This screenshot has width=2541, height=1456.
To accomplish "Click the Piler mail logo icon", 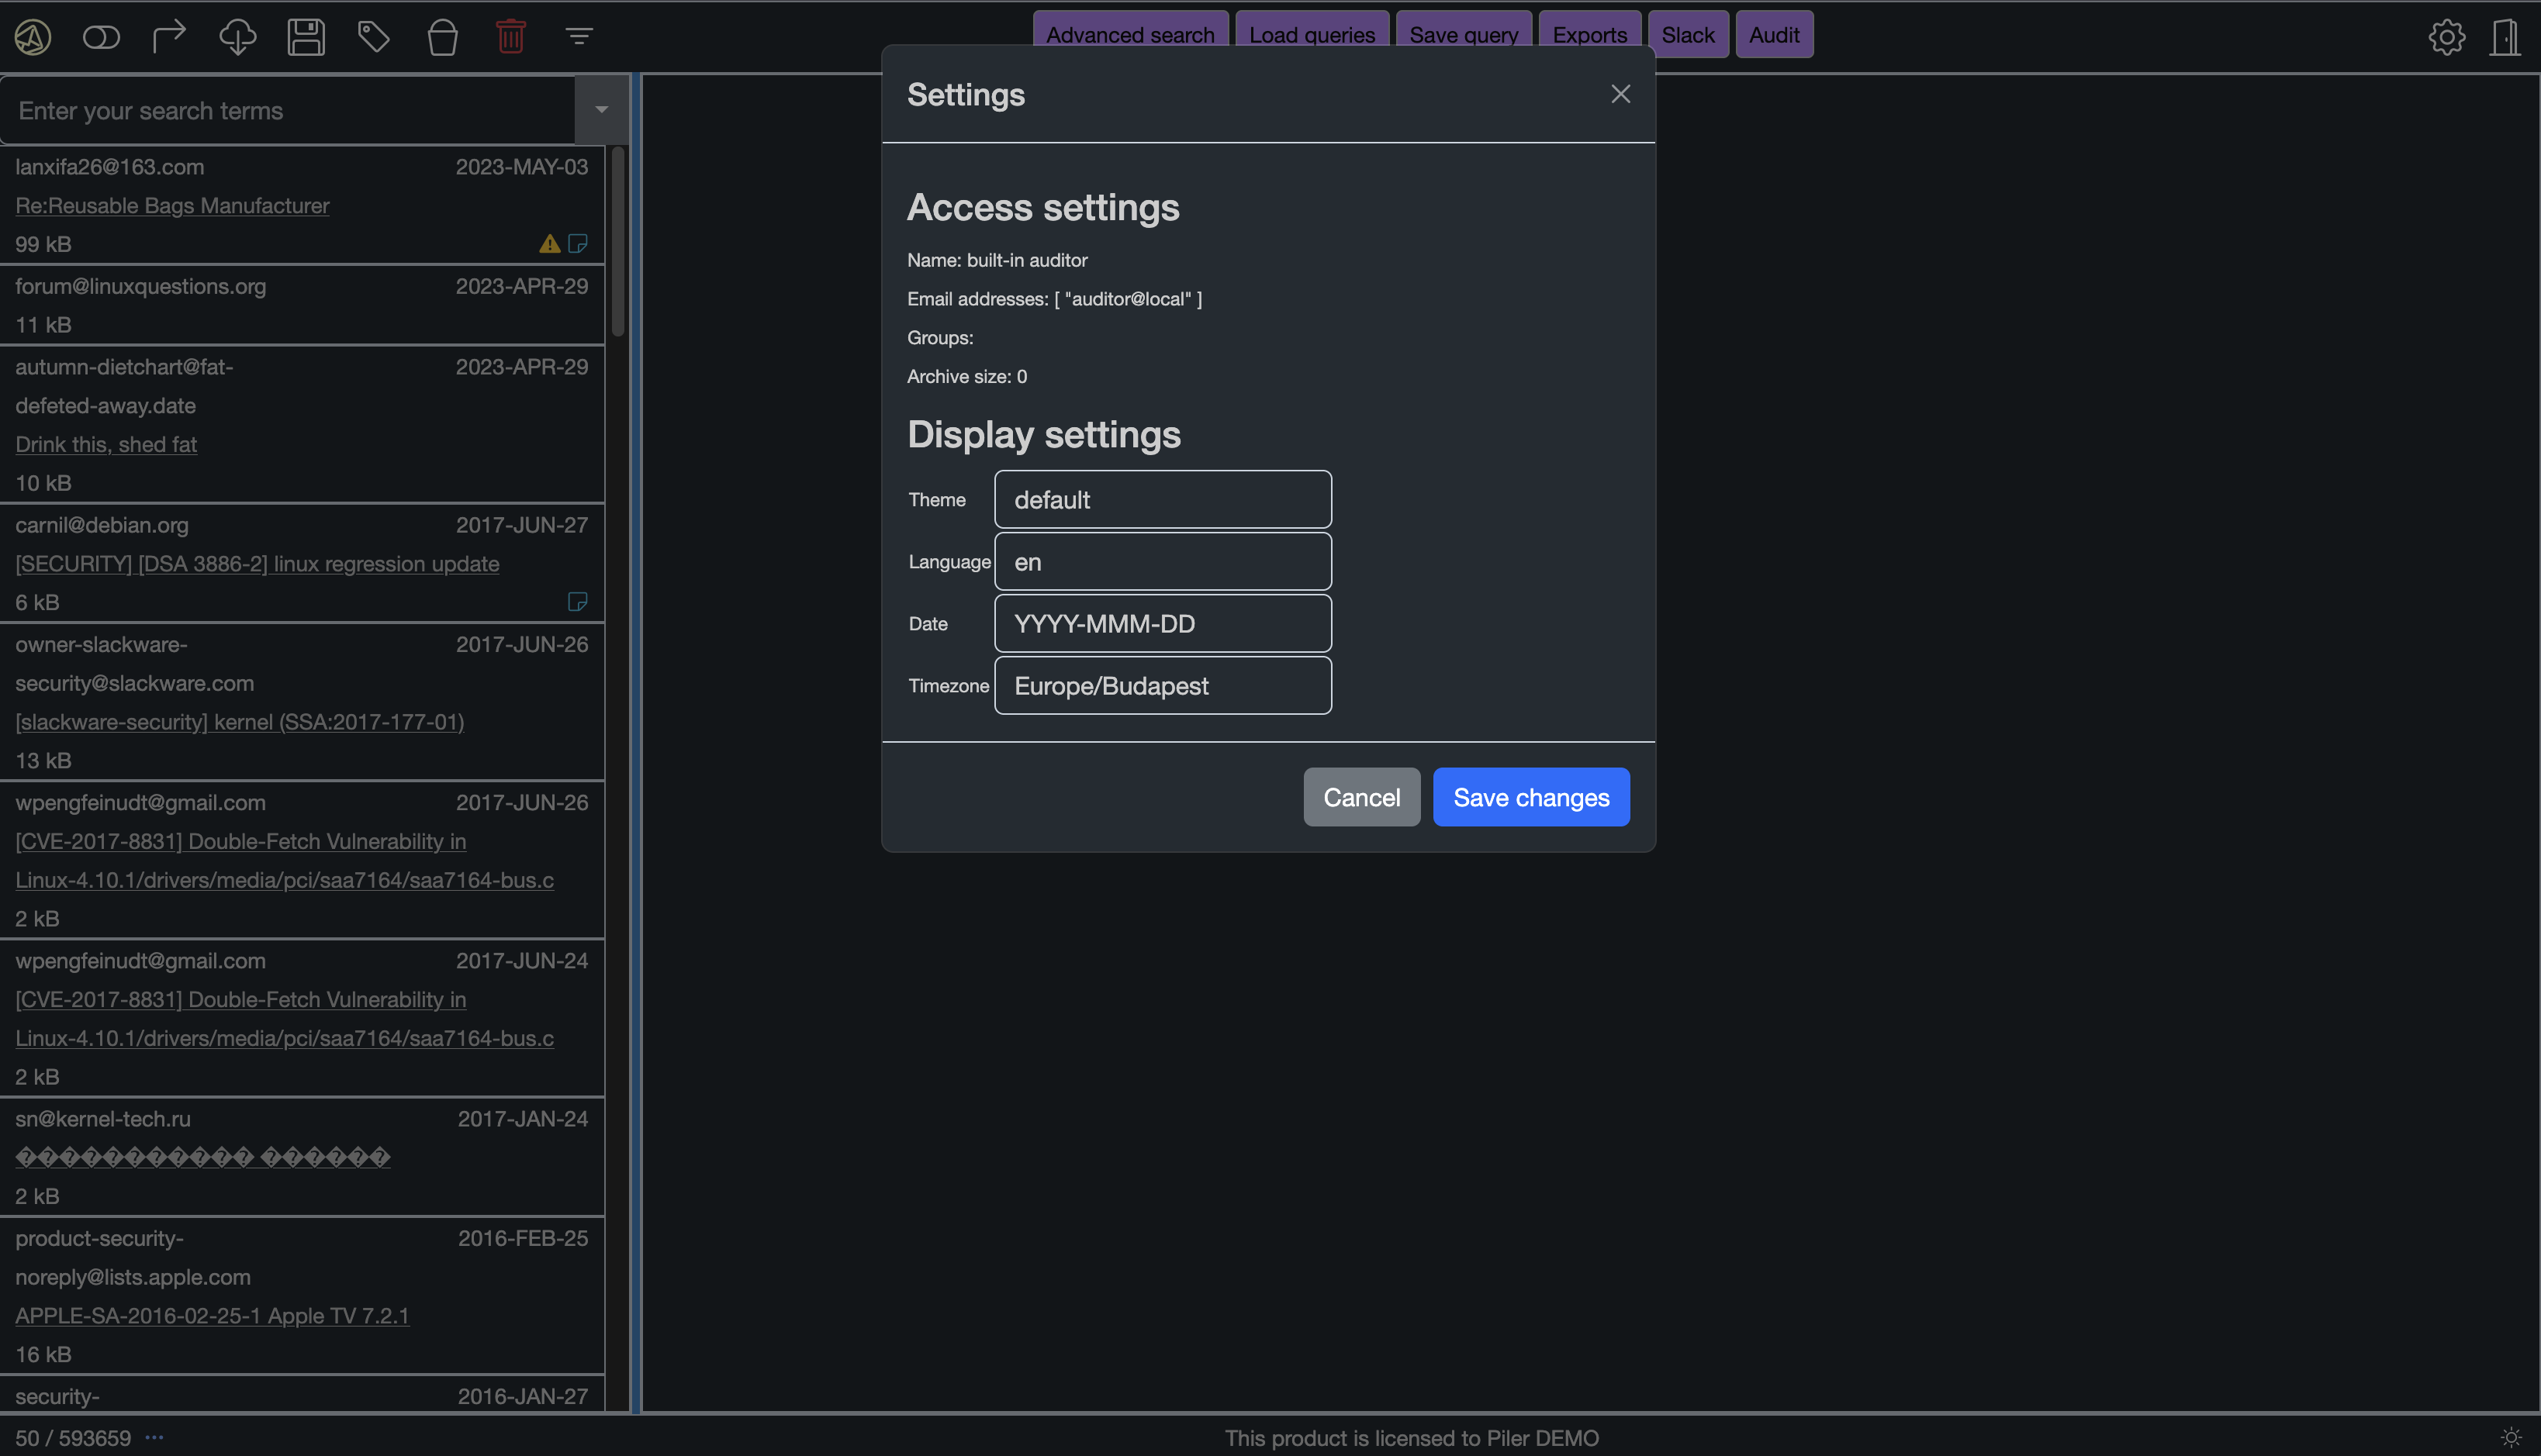I will (x=33, y=37).
